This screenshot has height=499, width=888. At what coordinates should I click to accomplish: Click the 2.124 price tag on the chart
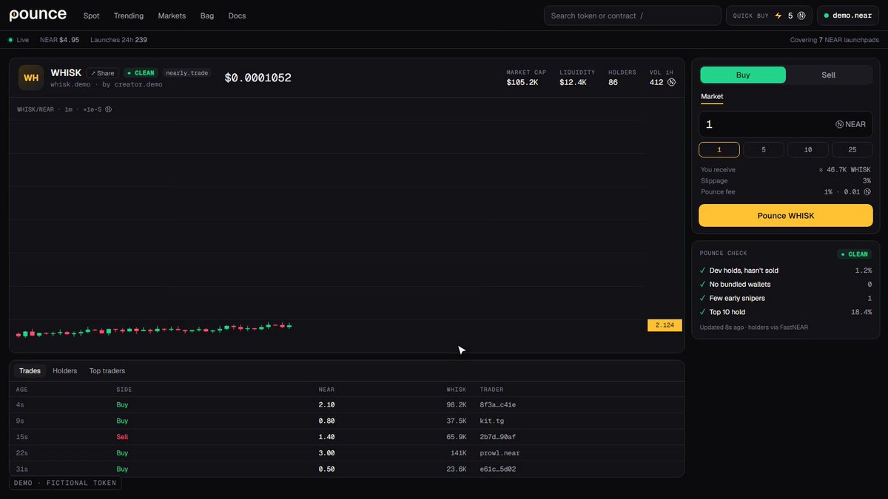pyautogui.click(x=665, y=325)
